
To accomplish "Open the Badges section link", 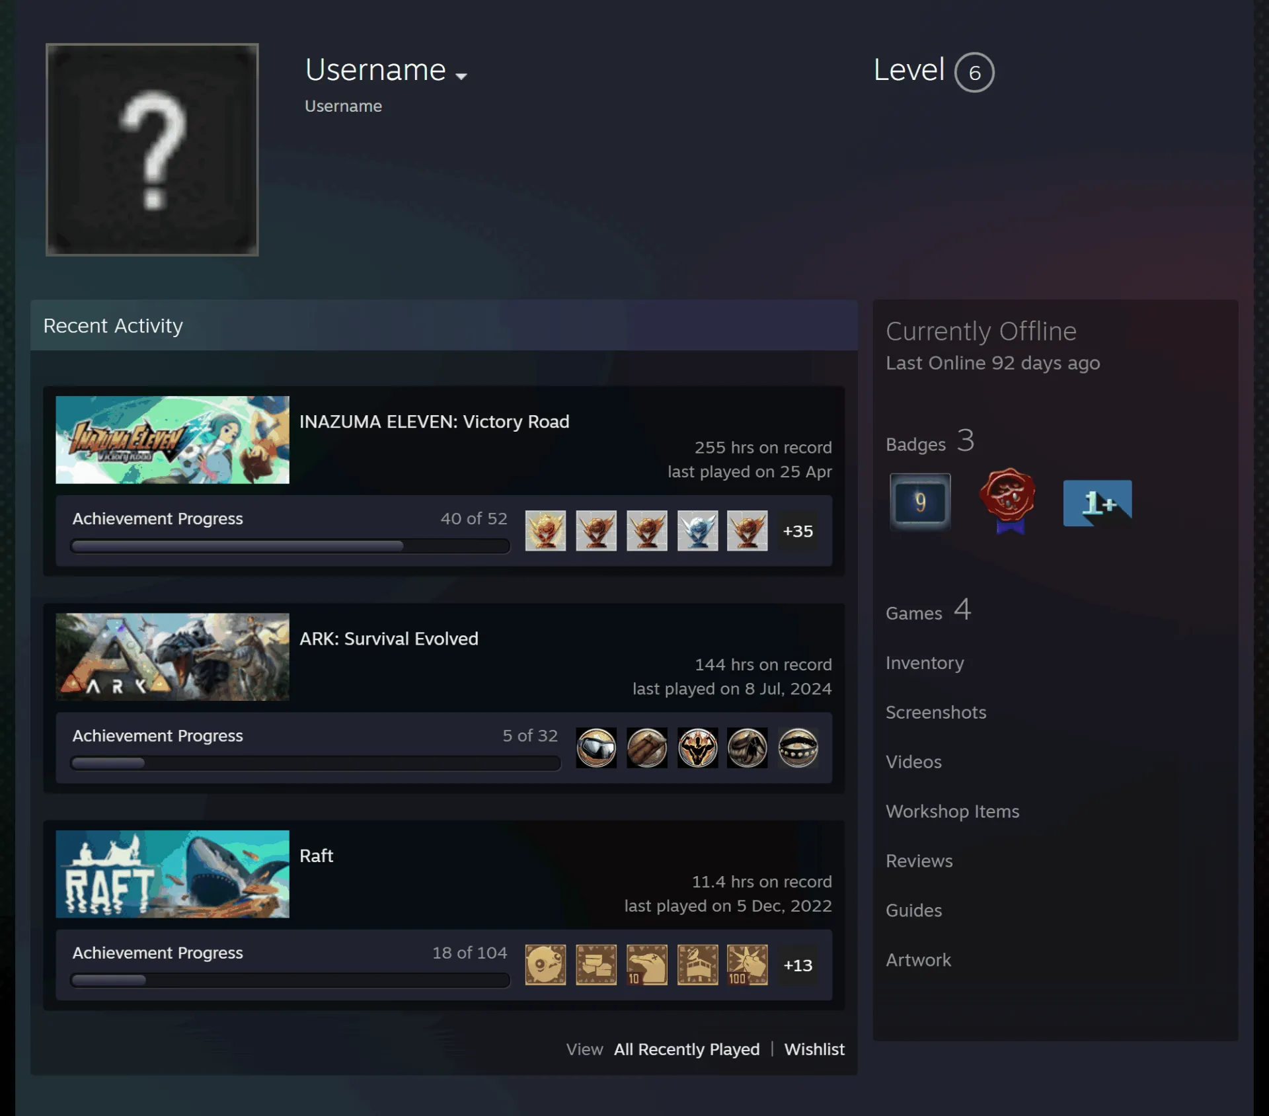I will pyautogui.click(x=930, y=441).
